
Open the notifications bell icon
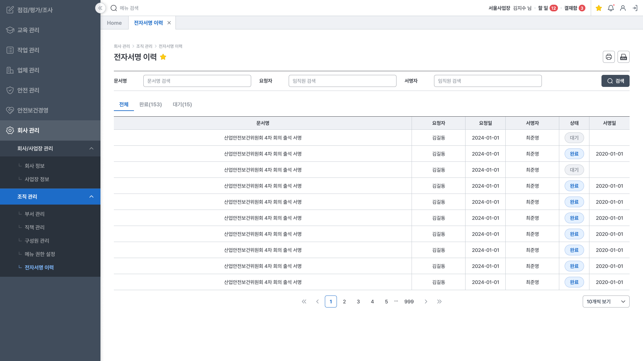tap(611, 8)
